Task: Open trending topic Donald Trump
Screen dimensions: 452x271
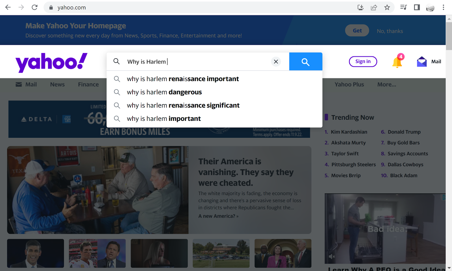Action: click(x=404, y=132)
